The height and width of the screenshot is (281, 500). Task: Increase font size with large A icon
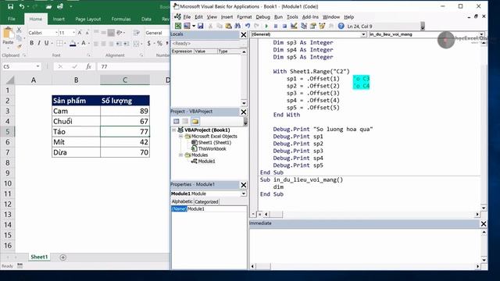click(x=80, y=33)
